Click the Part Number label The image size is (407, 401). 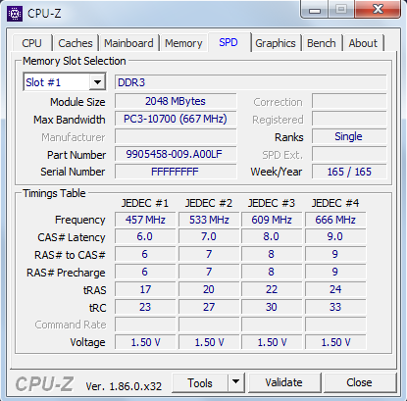point(76,155)
